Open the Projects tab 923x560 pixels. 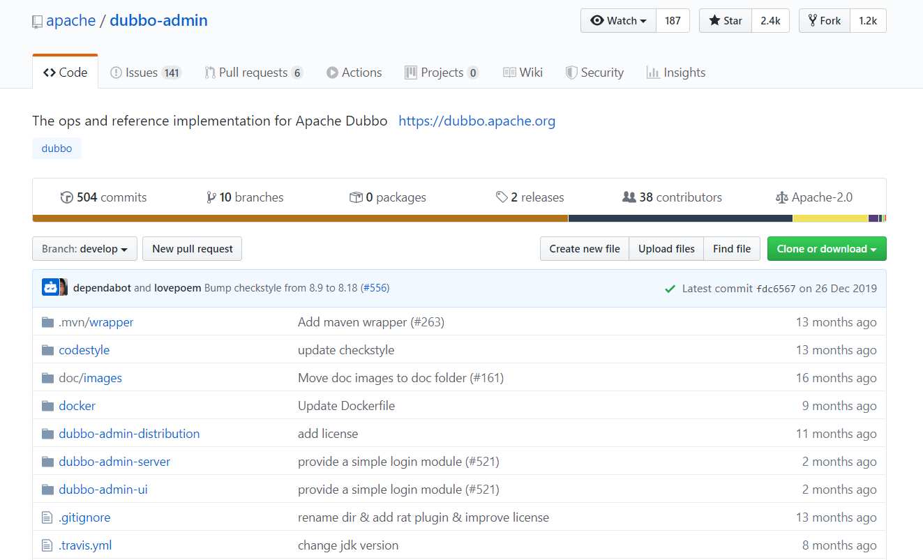tap(442, 73)
